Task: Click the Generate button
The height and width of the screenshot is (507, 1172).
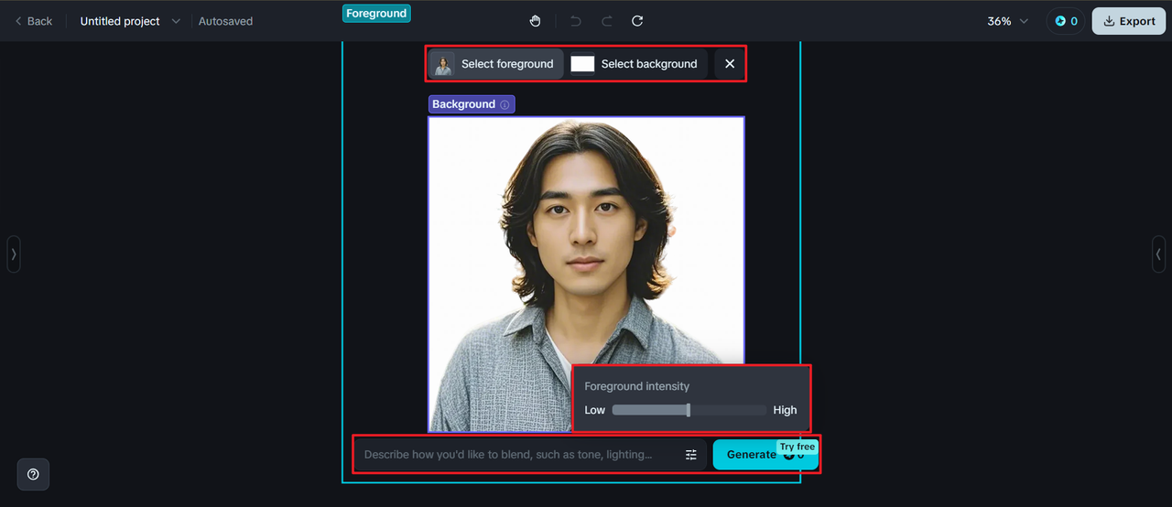Action: coord(765,455)
